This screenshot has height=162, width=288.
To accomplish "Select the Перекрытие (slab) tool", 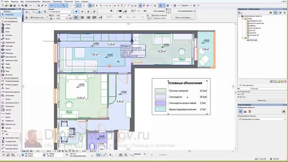I will 9,42.
